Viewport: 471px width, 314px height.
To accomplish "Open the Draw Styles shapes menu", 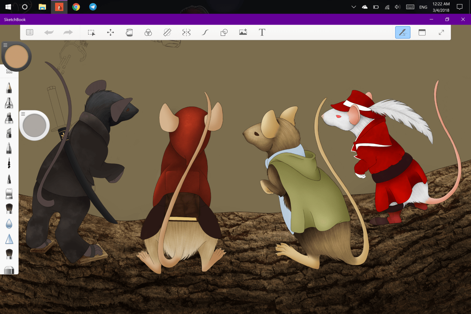I will (x=224, y=32).
